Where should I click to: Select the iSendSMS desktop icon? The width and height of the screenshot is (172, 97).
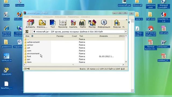point(6,71)
